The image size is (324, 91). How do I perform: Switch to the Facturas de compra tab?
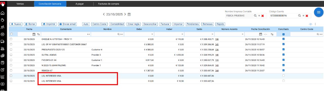pyautogui.click(x=108, y=4)
